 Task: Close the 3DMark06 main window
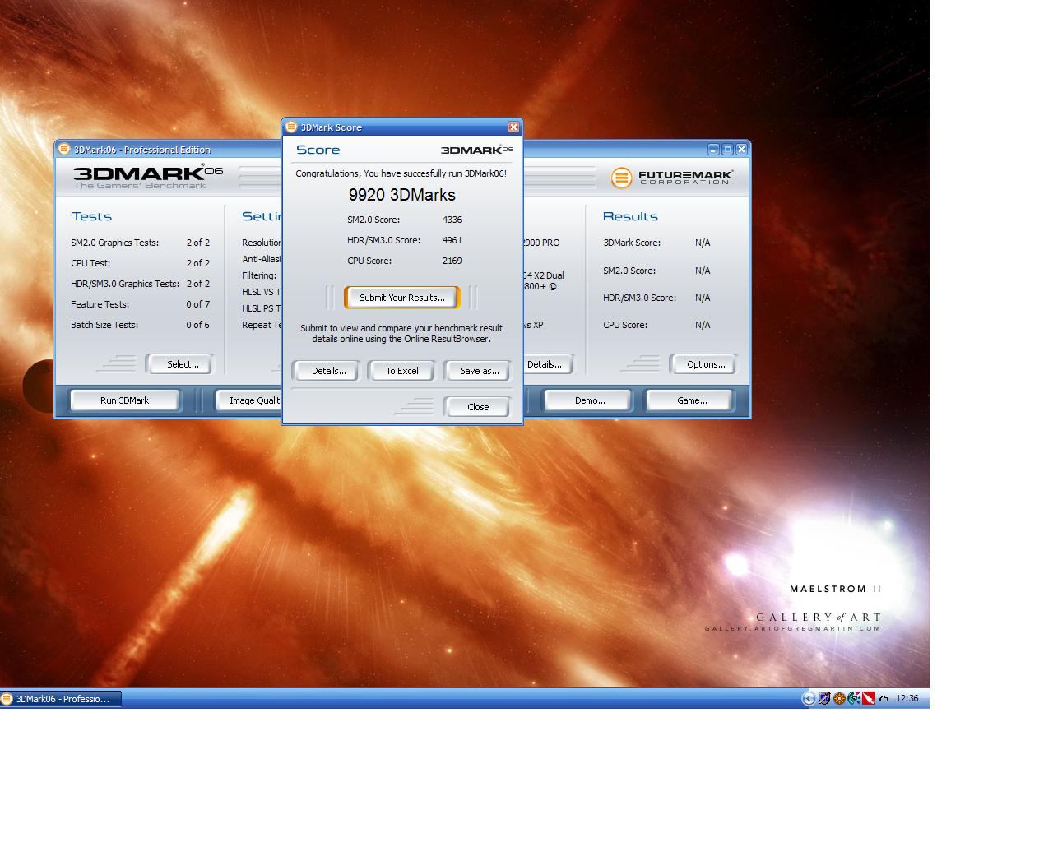pos(741,150)
